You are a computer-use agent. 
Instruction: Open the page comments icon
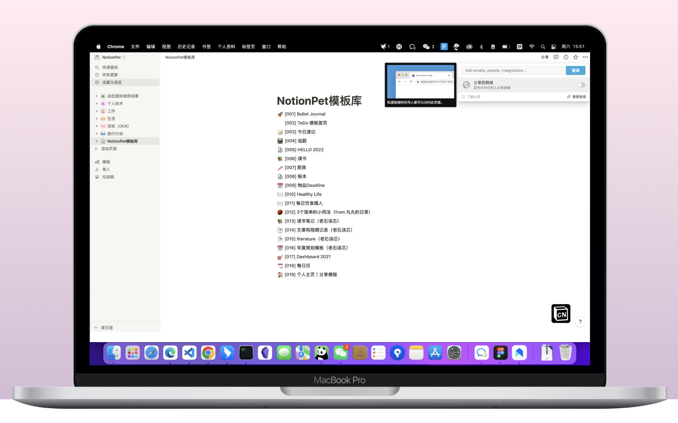(556, 57)
